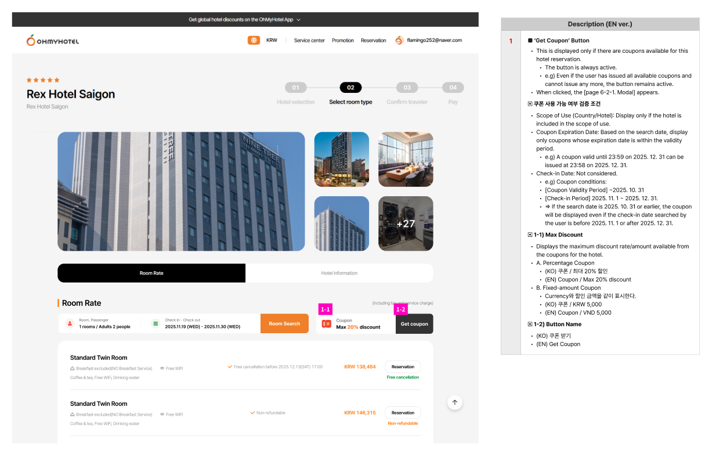The image size is (716, 458).
Task: Click the person icon in Room, Passenger field
Action: 70,323
